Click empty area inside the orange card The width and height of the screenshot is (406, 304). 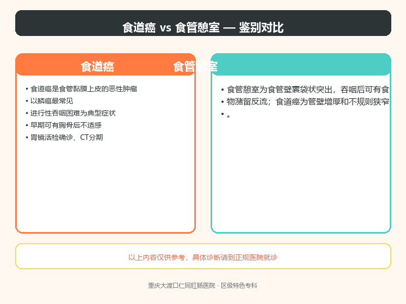(x=106, y=186)
